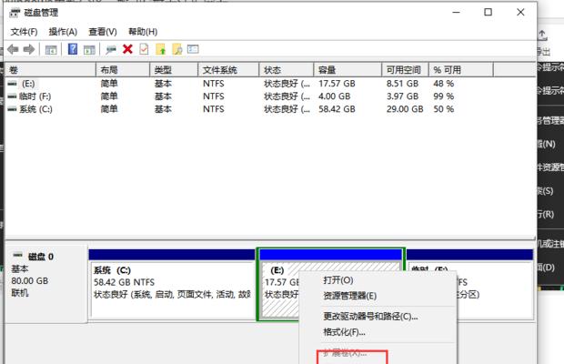The width and height of the screenshot is (564, 364).
Task: Sort by 文件系统 column header
Action: pos(228,70)
